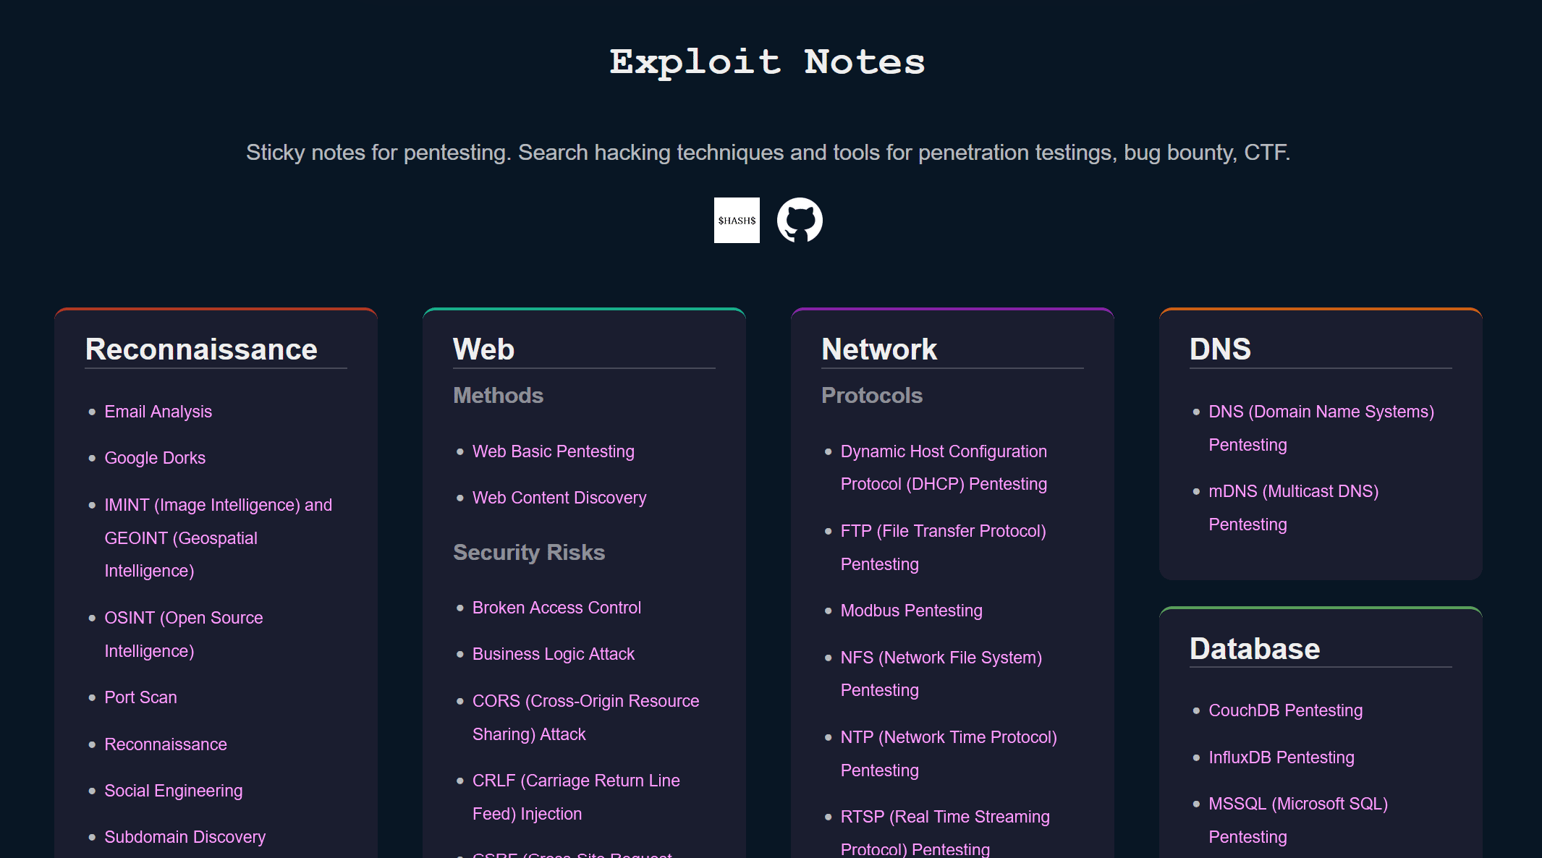Open CORS Attack note
The image size is (1542, 858).
click(585, 701)
